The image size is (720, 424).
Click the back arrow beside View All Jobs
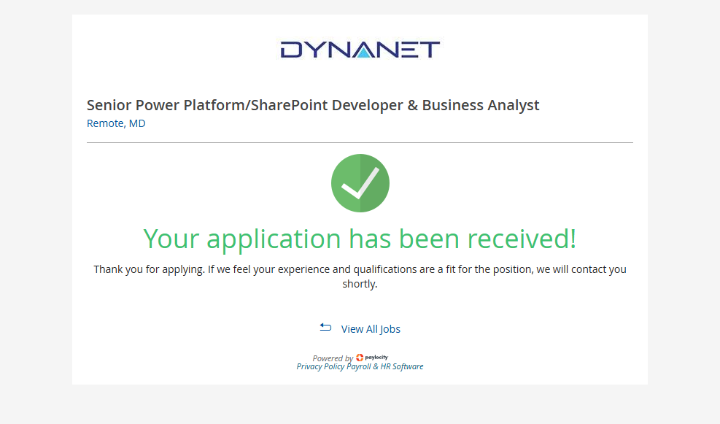pos(325,328)
